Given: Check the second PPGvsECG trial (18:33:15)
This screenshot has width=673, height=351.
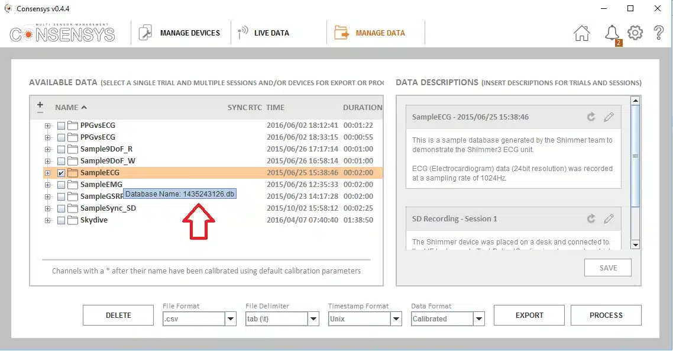Looking at the screenshot, I should tap(61, 137).
